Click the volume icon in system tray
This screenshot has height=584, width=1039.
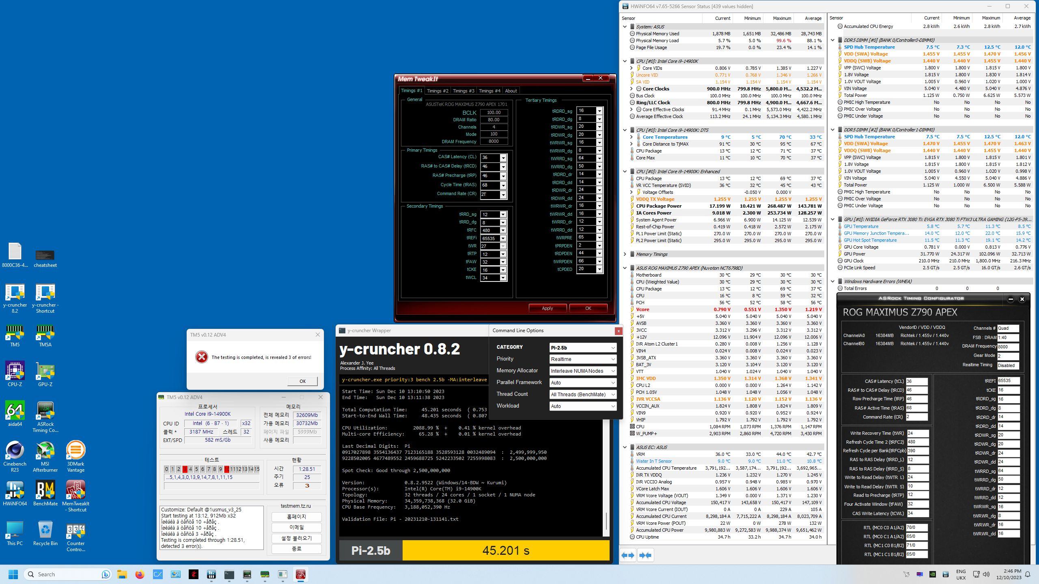coord(986,574)
